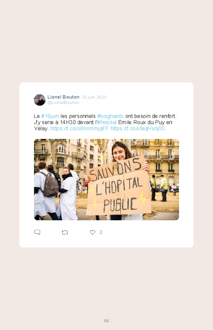Open the #hopital hashtag

pos(107,122)
